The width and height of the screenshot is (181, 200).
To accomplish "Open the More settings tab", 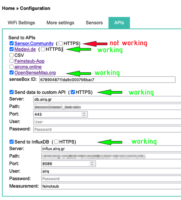I will click(60, 23).
